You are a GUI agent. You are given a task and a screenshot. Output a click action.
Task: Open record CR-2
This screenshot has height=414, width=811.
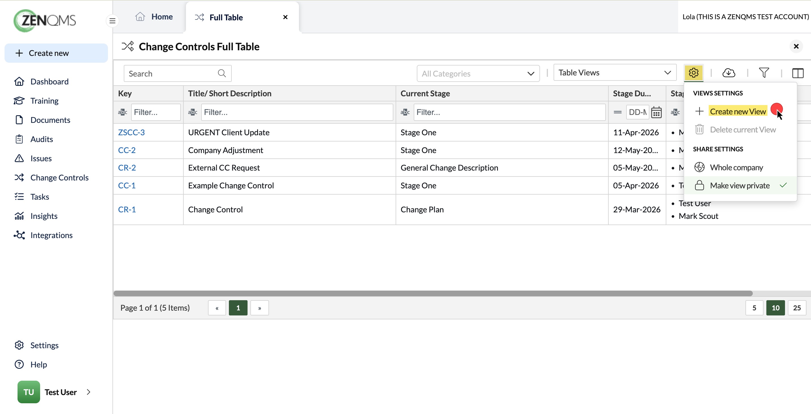(127, 168)
